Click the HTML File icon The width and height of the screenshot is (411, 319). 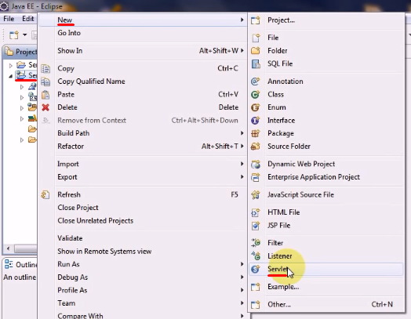(256, 212)
